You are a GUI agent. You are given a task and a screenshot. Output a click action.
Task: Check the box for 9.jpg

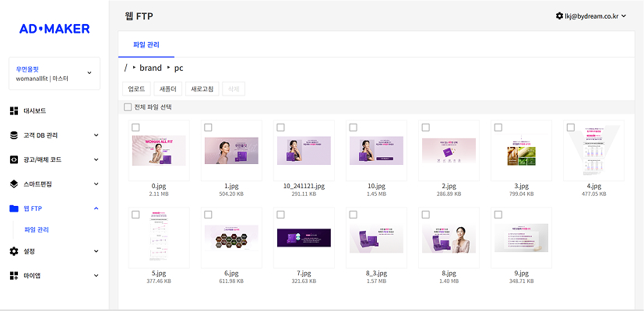[498, 215]
